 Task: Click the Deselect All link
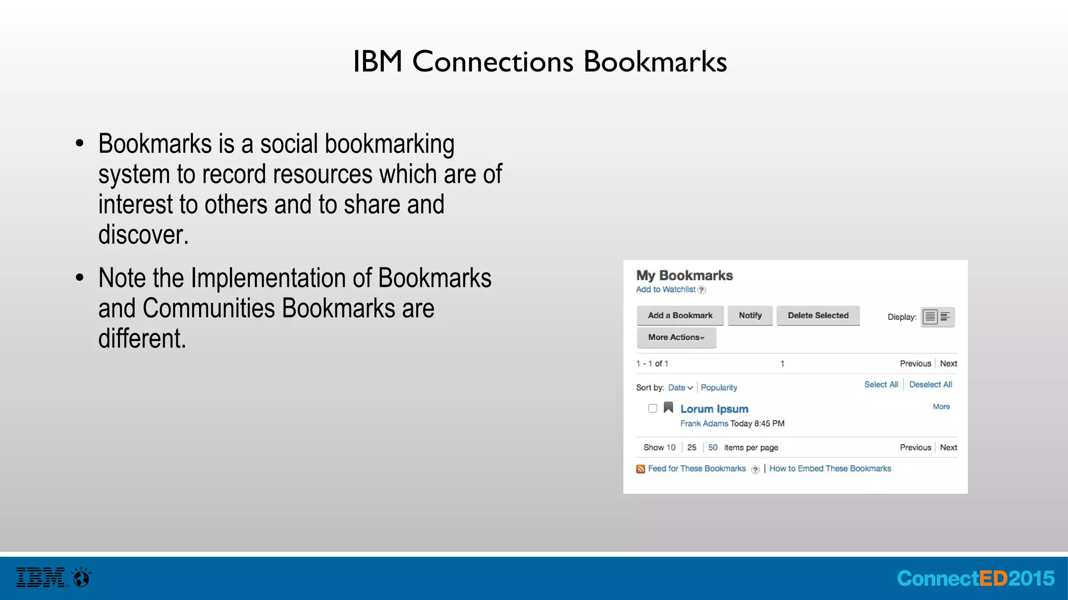(930, 384)
